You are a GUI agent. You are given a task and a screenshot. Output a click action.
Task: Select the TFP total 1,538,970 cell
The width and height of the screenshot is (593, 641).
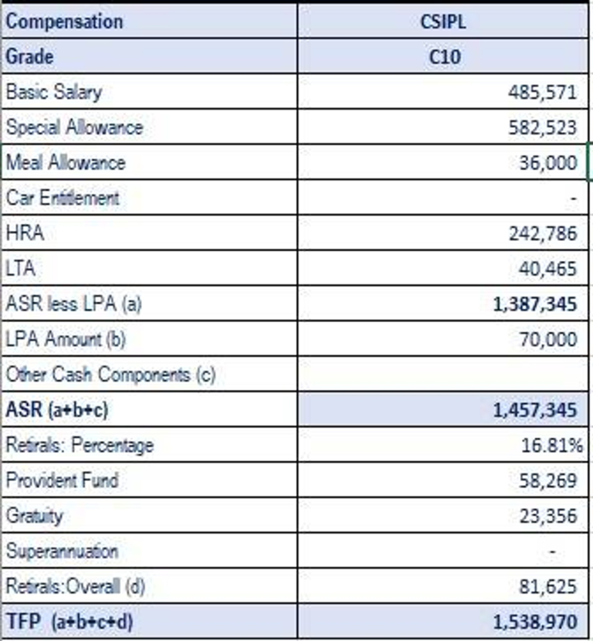(443, 622)
